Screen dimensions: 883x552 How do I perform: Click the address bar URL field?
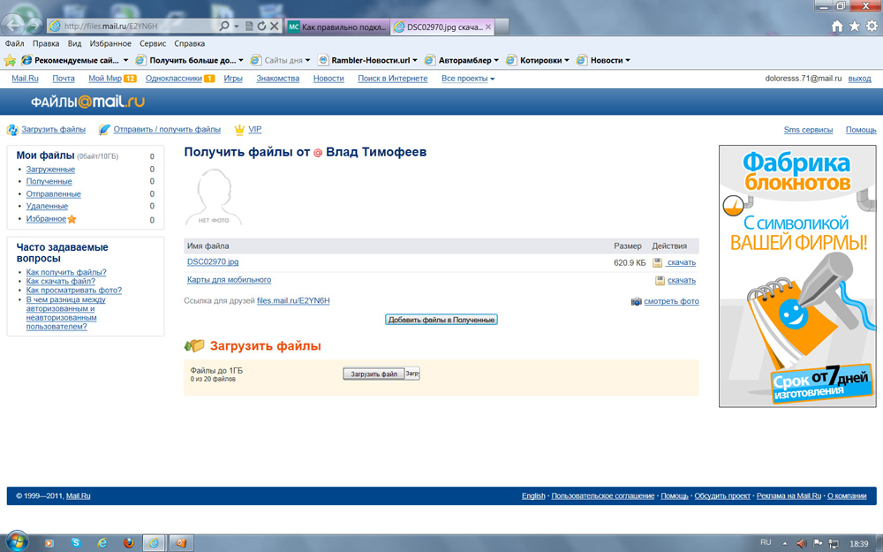132,26
